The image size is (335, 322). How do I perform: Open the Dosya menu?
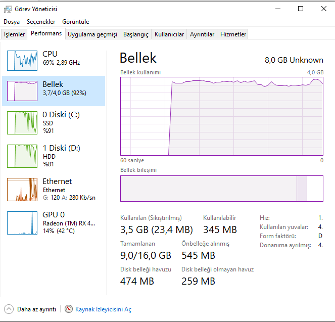click(12, 22)
